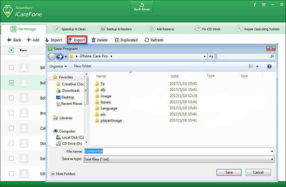The image size is (286, 187).
Task: Click the Import toolbar button
Action: 54,40
